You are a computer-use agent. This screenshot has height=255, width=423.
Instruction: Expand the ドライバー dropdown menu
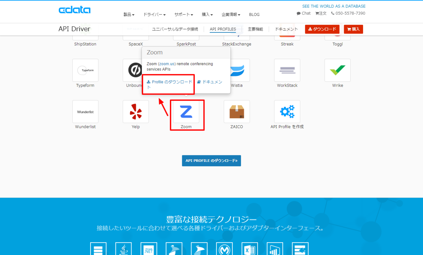[154, 14]
